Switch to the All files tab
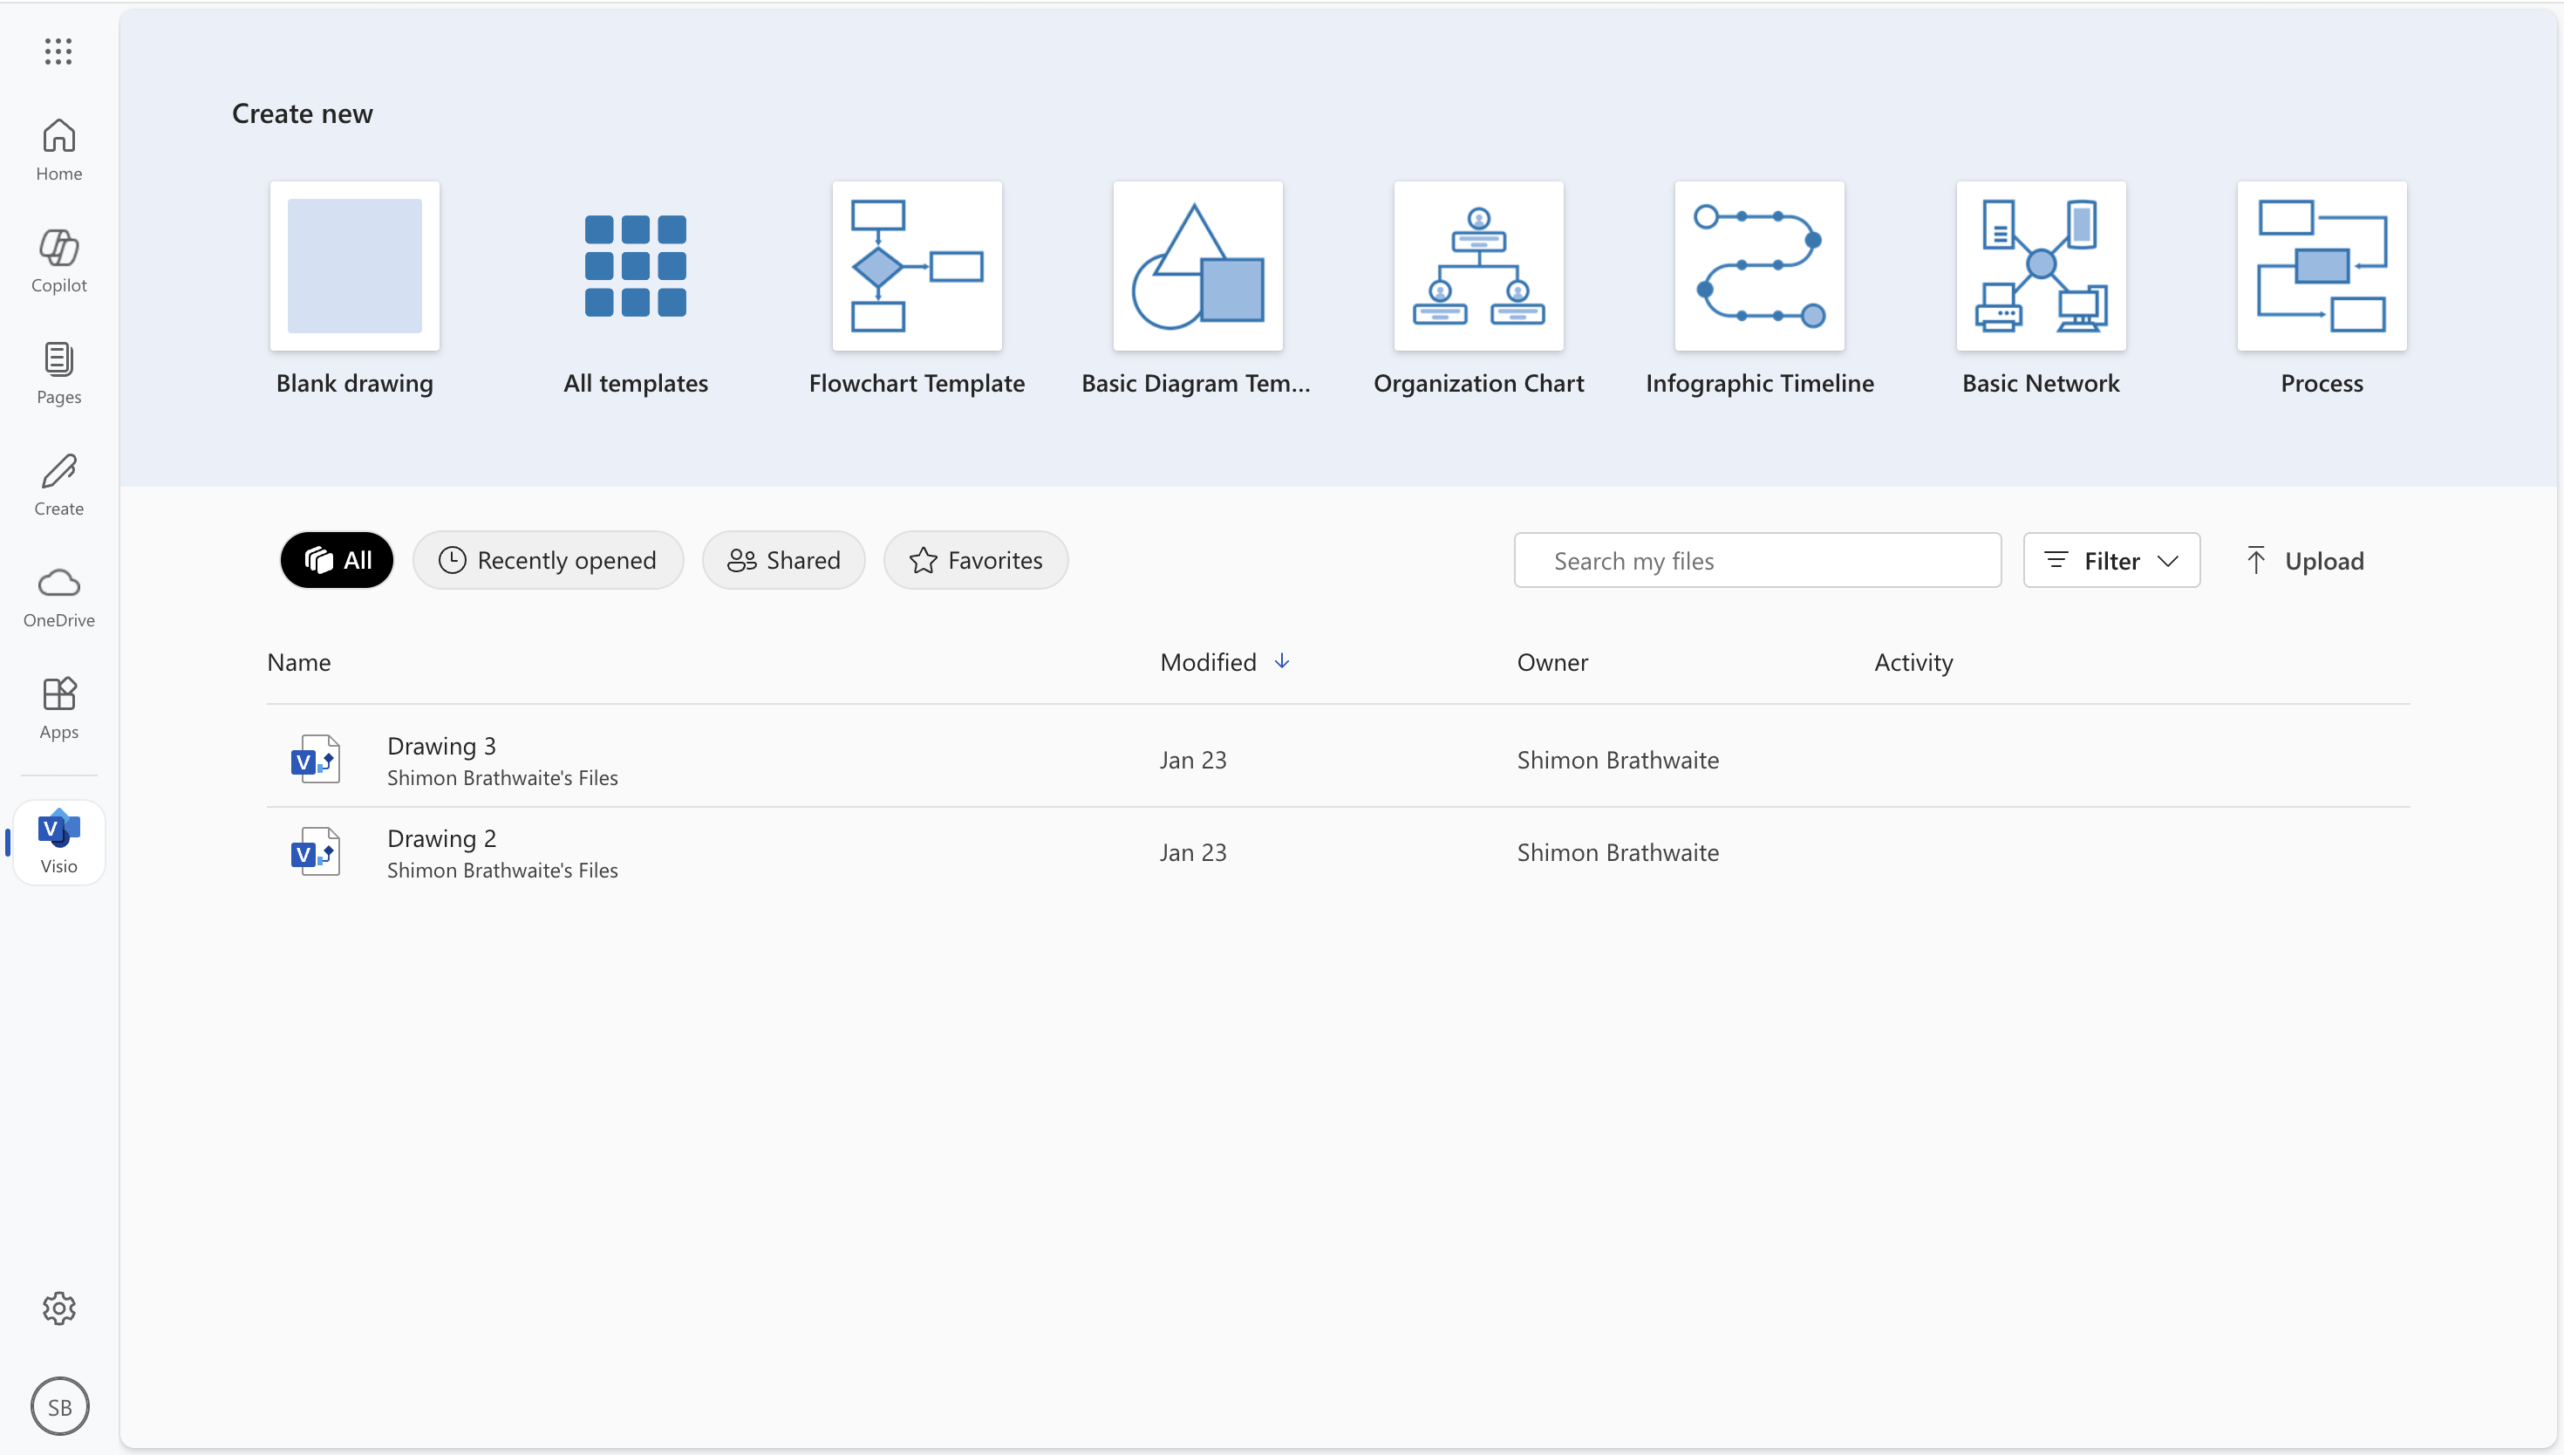Image resolution: width=2564 pixels, height=1455 pixels. (337, 560)
